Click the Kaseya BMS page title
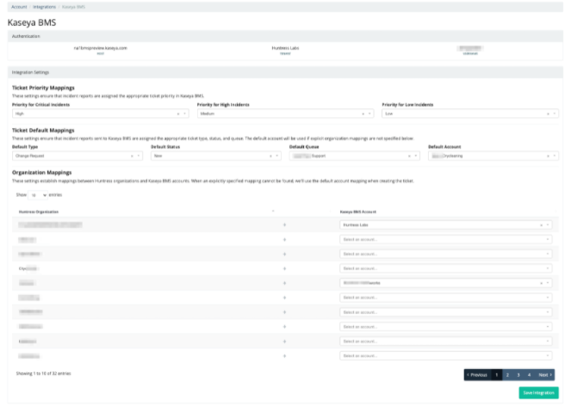Image resolution: width=565 pixels, height=406 pixels. click(32, 22)
